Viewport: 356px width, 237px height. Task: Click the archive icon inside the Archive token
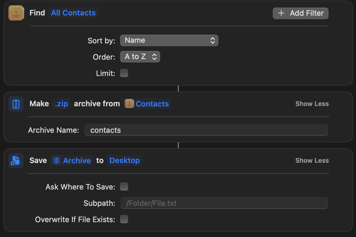56,160
